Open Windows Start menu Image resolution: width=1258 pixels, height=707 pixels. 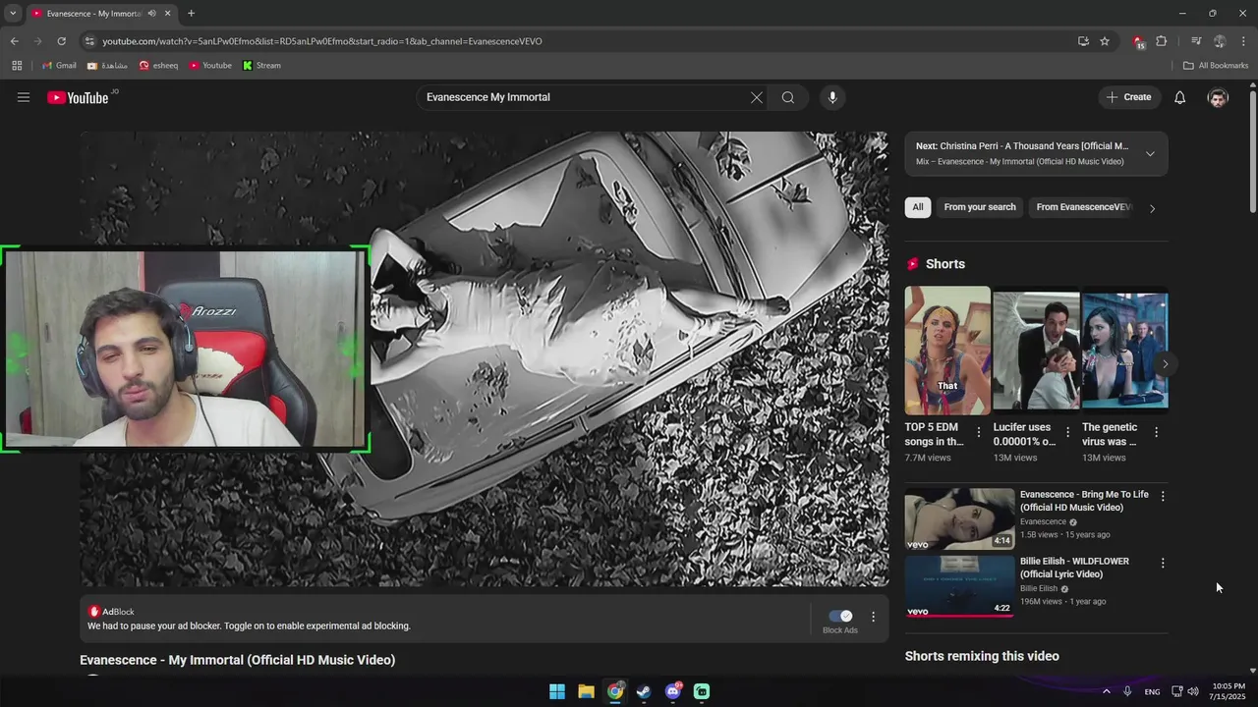click(x=557, y=691)
